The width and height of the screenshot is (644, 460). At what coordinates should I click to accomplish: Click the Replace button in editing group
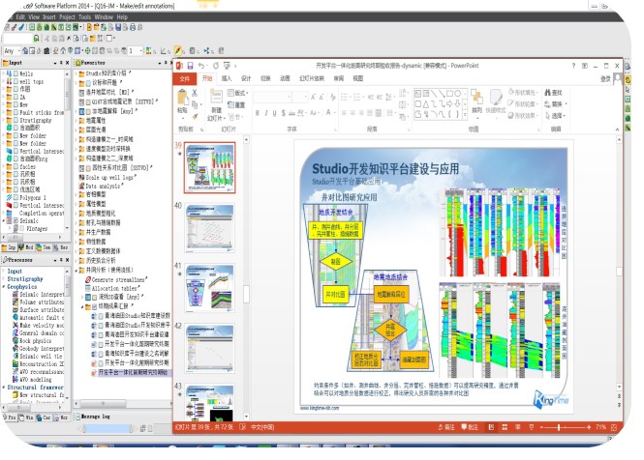(x=556, y=104)
